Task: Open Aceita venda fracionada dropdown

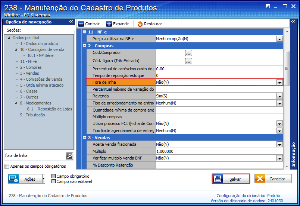Action: pyautogui.click(x=279, y=145)
